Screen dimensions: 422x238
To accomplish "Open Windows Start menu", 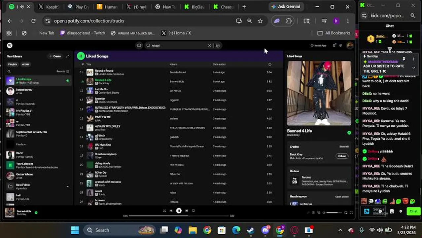I will point(75,230).
